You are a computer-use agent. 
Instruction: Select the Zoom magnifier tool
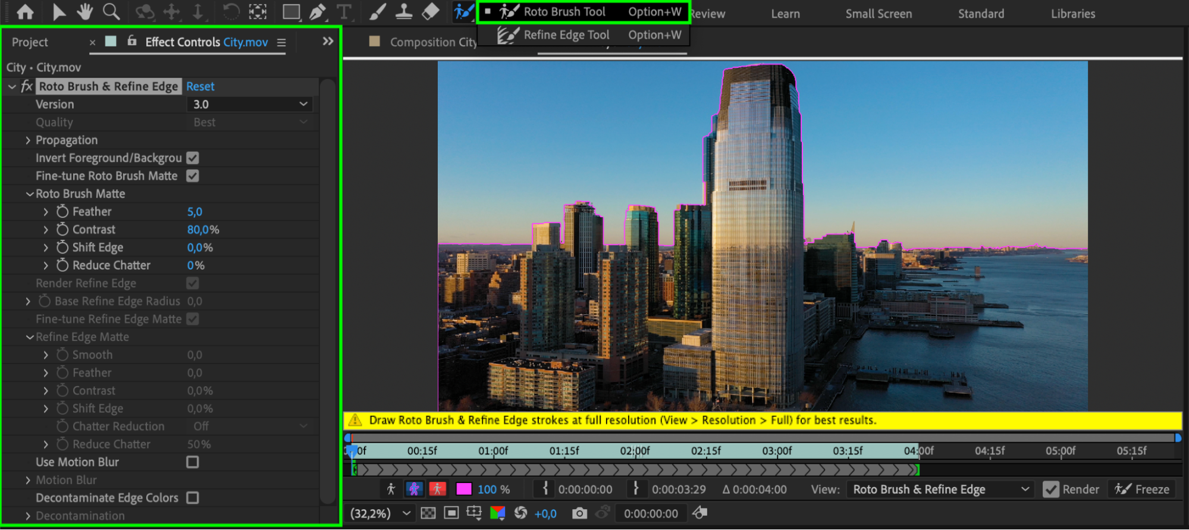click(111, 12)
